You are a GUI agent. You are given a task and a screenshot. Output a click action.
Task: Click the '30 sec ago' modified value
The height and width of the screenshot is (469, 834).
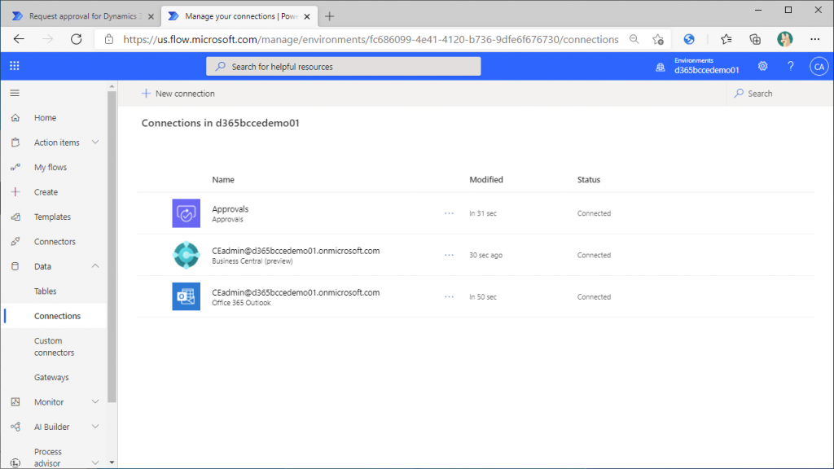[x=485, y=255]
